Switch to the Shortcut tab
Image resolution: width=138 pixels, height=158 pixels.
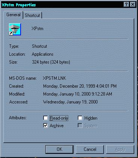(32, 15)
